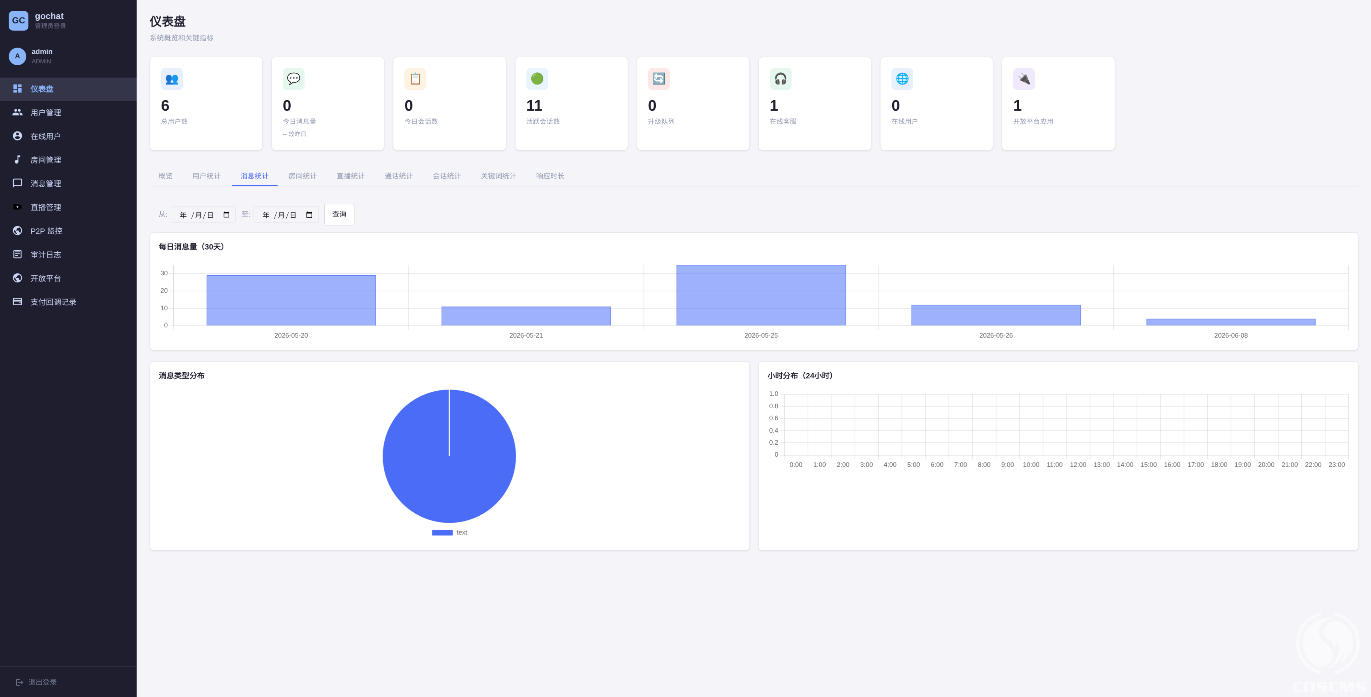Select the 消息统计 tab
This screenshot has width=1371, height=697.
tap(254, 176)
